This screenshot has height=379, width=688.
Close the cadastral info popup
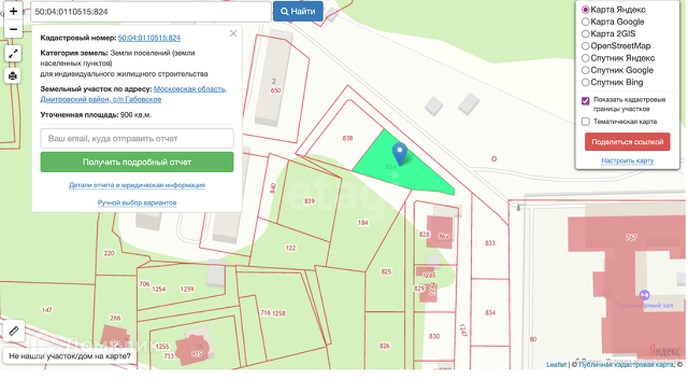(x=234, y=33)
